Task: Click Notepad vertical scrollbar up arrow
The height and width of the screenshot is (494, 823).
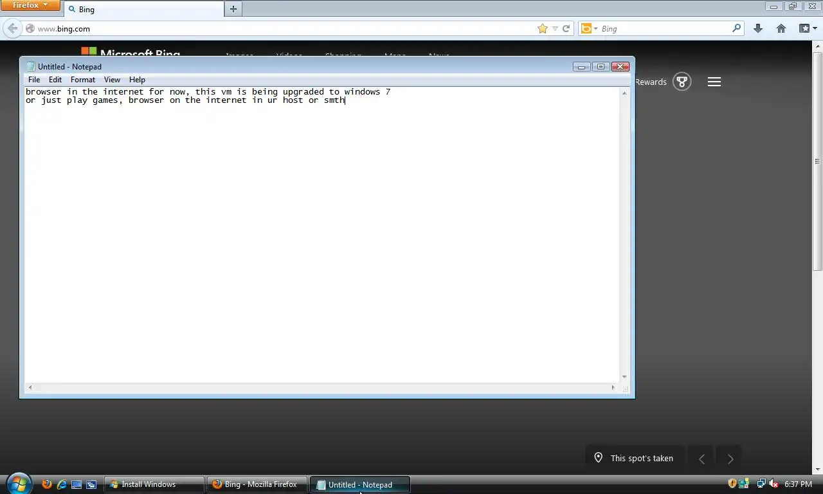Action: 624,93
